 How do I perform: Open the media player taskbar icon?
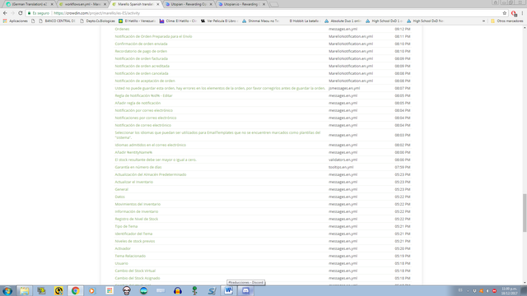coord(92,290)
